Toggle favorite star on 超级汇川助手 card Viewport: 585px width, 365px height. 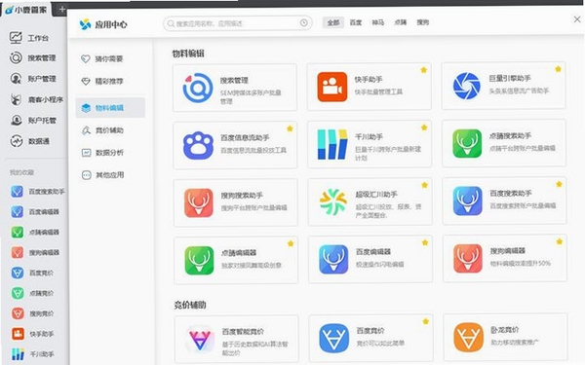coord(424,185)
